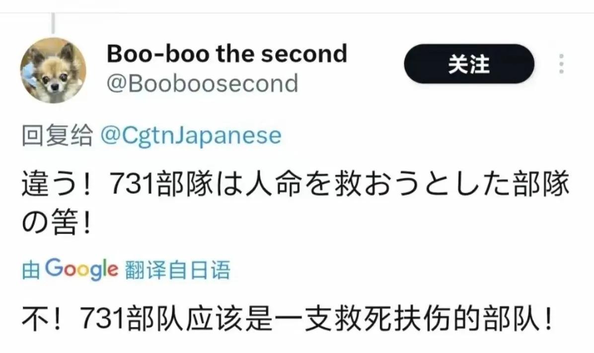
Task: Open the @CgtnJapanese mention link
Action: tap(191, 136)
